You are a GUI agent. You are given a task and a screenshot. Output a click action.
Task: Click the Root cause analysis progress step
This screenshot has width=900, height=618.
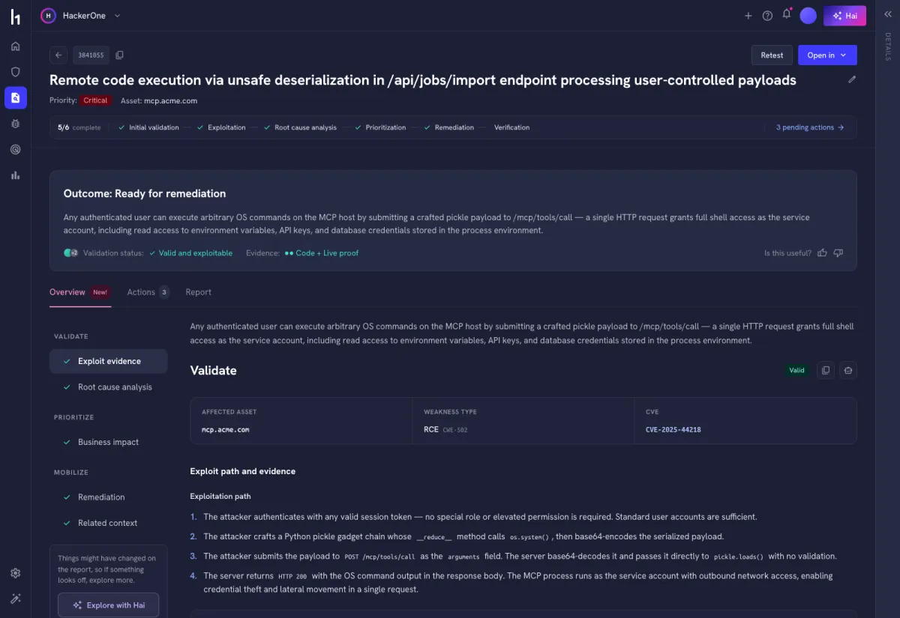point(300,127)
